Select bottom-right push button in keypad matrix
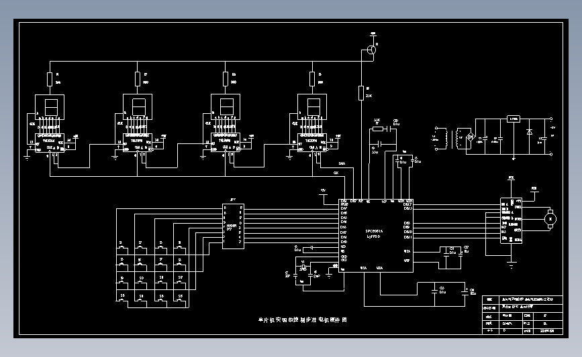This screenshot has width=582, height=357. click(x=180, y=301)
